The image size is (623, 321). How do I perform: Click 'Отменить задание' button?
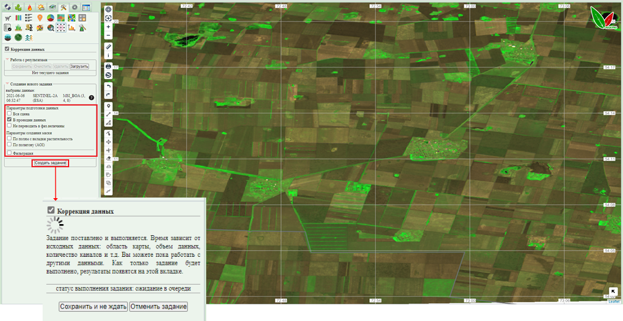[x=158, y=307]
